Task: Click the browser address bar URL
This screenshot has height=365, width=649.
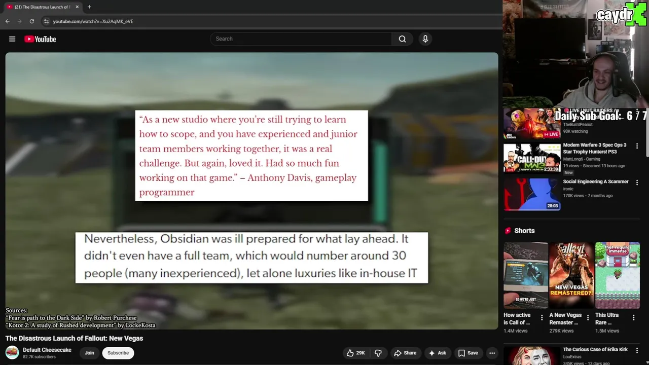Action: click(x=93, y=21)
